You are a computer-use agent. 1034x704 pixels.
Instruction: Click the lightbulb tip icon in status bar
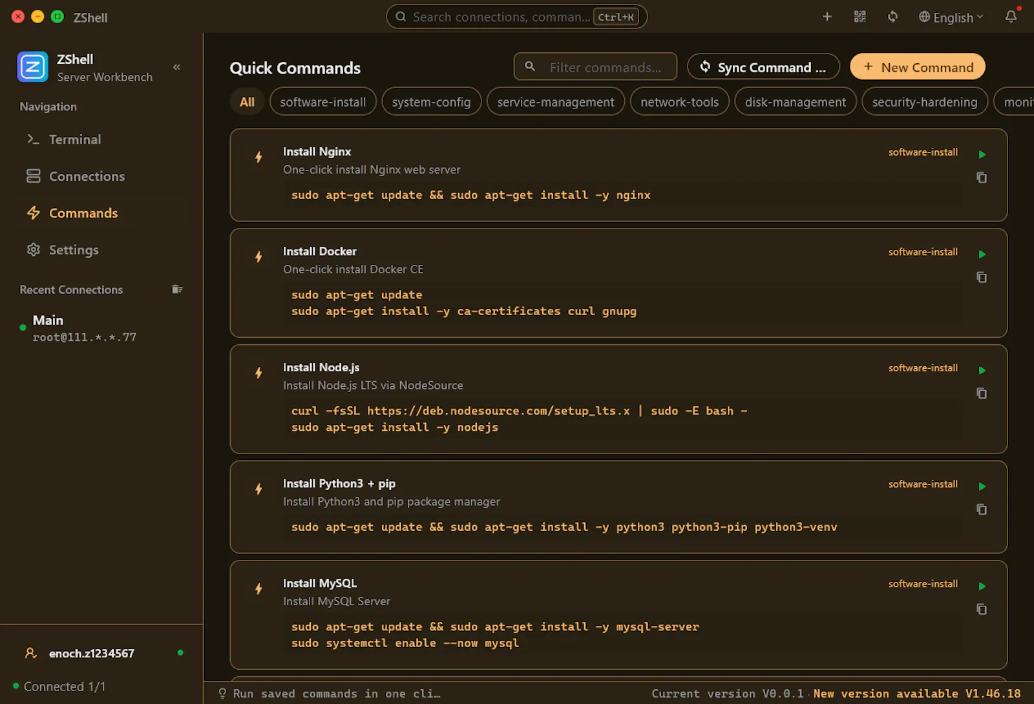click(222, 694)
